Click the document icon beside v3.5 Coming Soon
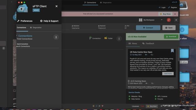Viewport: 196px width, 110px height. click(x=129, y=81)
